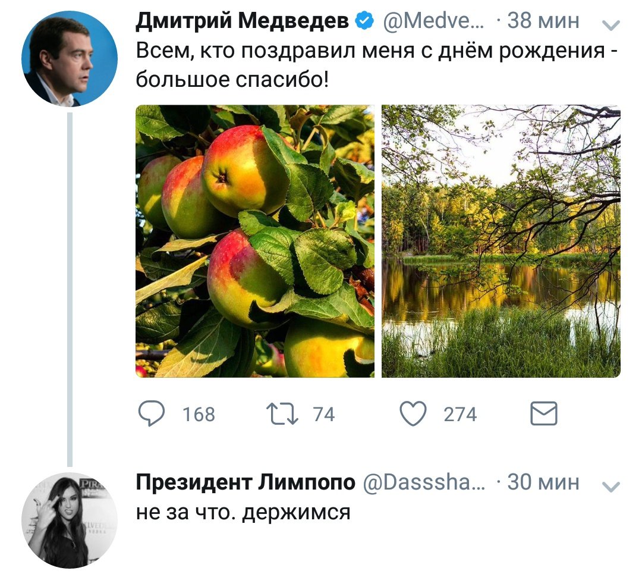Screen dimensions: 642x577
Task: Open the chevron menu on Президент Лимпопо's reply
Action: coord(610,487)
